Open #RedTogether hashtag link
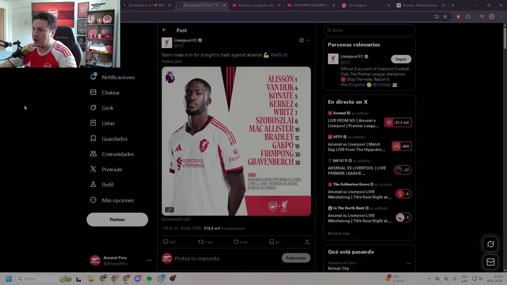 353,85
